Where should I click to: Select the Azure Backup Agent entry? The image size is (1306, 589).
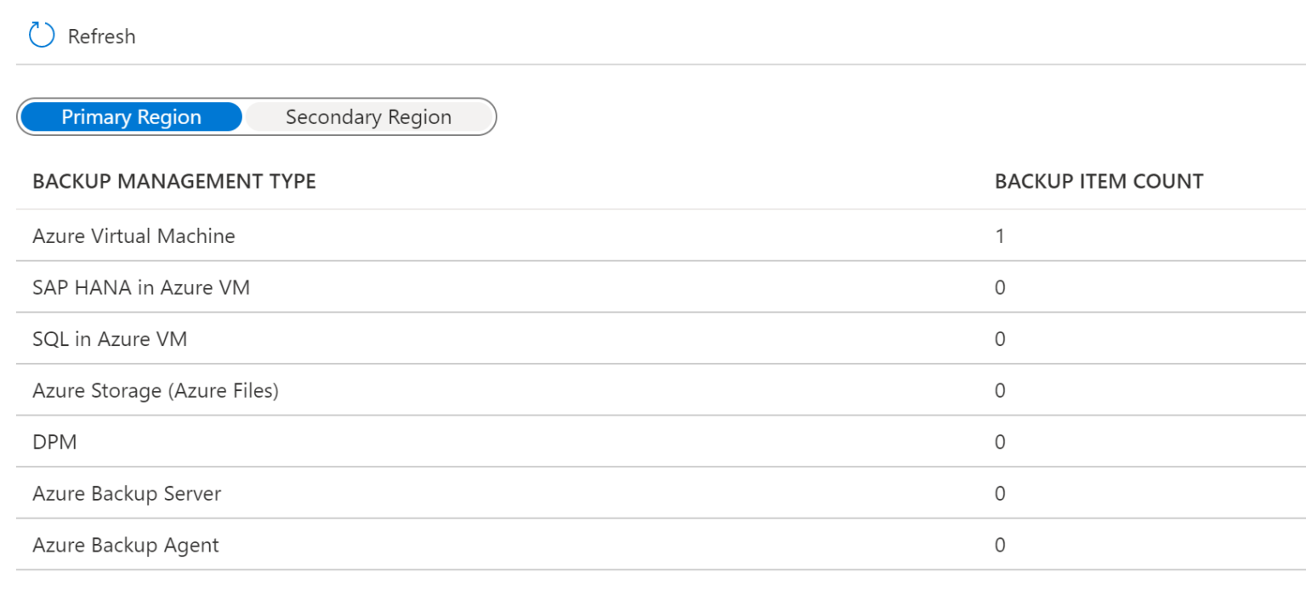pos(125,545)
